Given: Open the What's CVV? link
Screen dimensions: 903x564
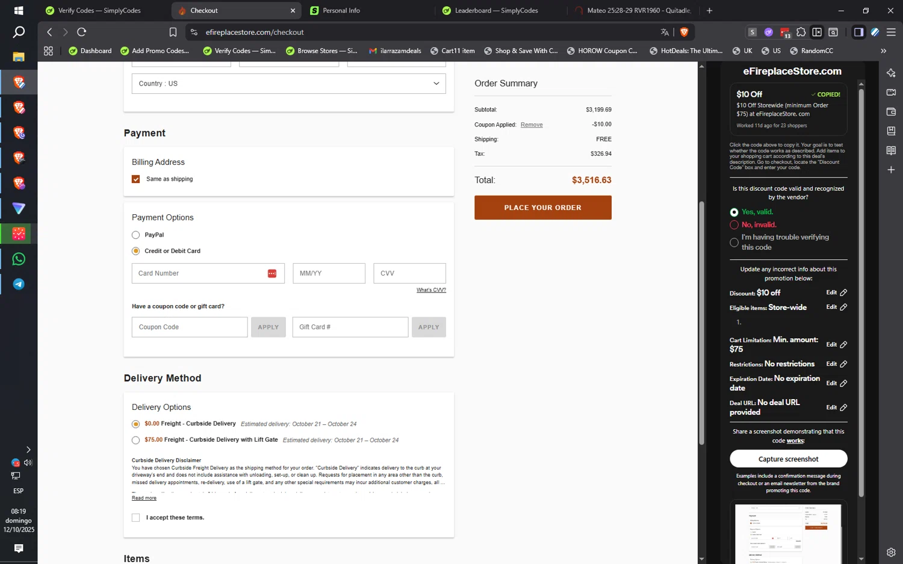Looking at the screenshot, I should click(431, 290).
